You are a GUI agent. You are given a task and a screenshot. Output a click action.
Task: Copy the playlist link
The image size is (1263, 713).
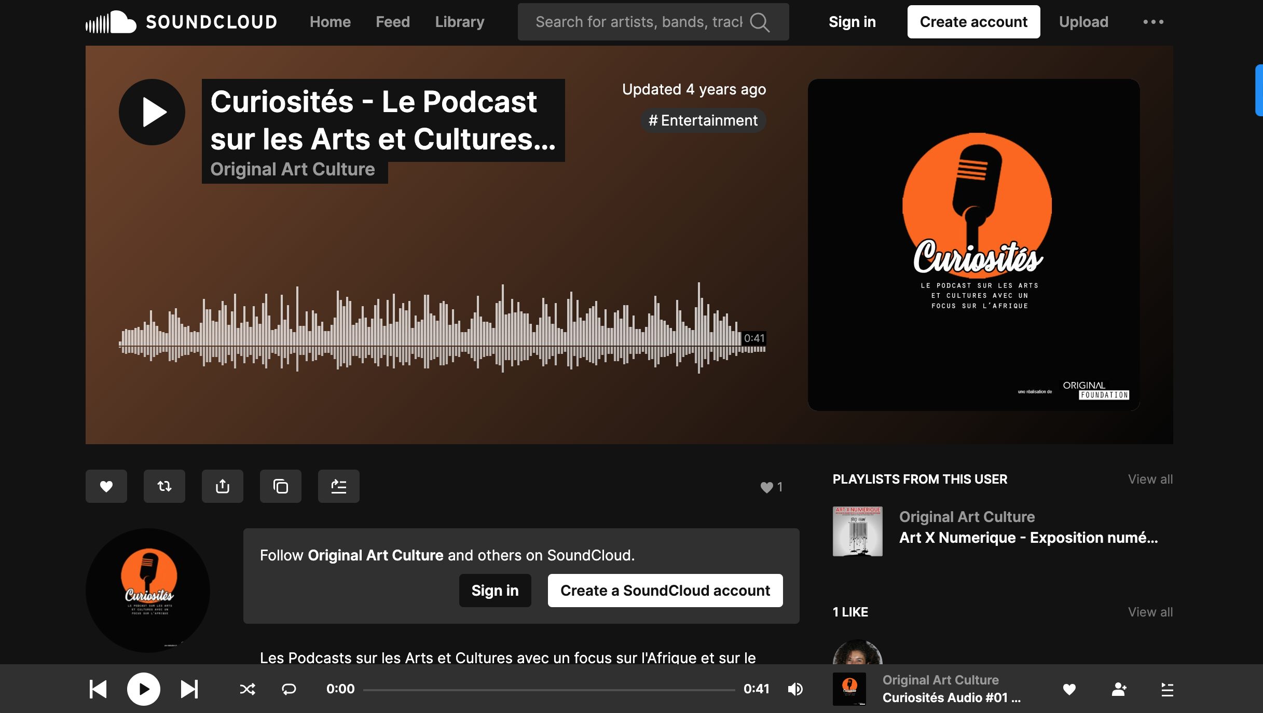point(281,486)
